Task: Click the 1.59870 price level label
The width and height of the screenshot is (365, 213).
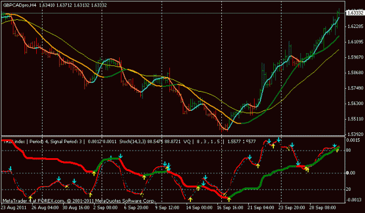Action: coord(355,57)
